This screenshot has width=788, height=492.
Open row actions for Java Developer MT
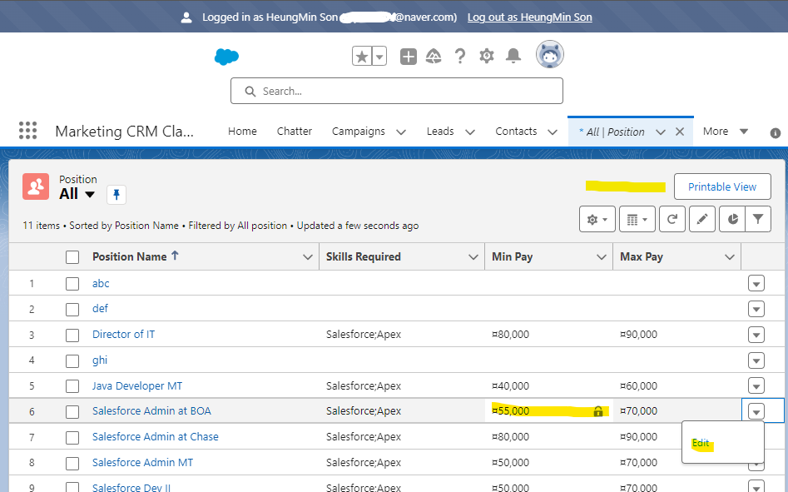tap(756, 386)
